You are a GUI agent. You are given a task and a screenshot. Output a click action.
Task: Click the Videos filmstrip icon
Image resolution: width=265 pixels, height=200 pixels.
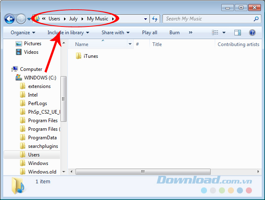point(19,52)
